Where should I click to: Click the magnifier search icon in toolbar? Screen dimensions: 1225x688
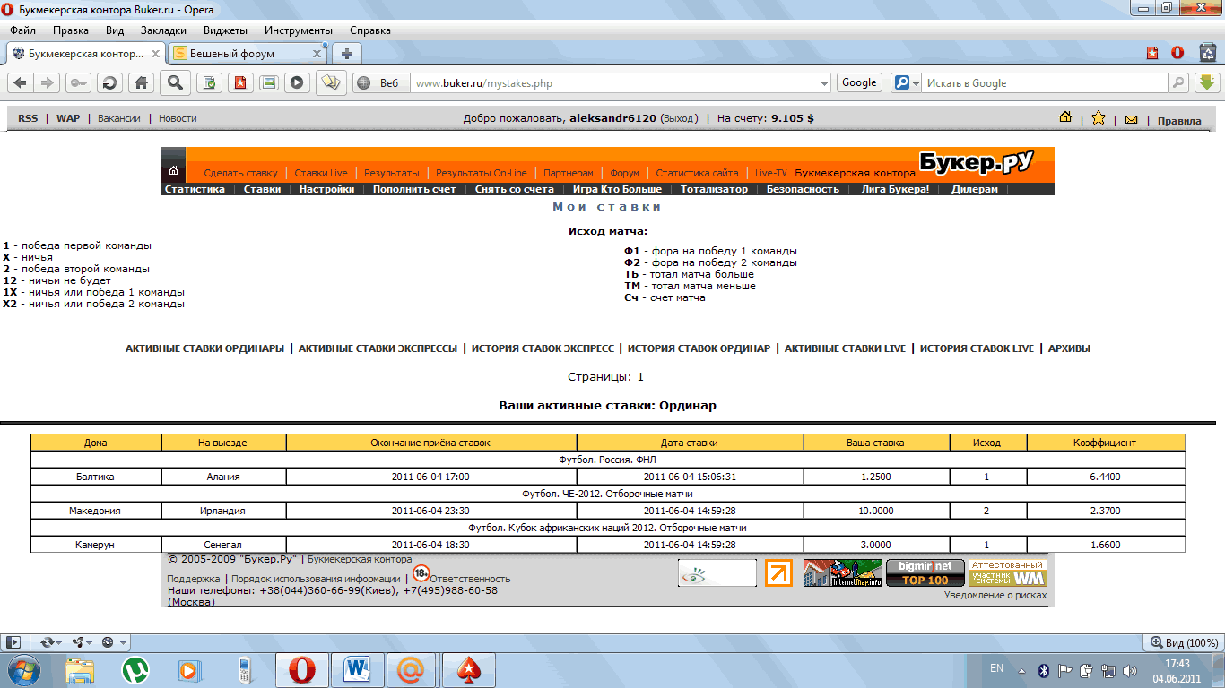175,83
